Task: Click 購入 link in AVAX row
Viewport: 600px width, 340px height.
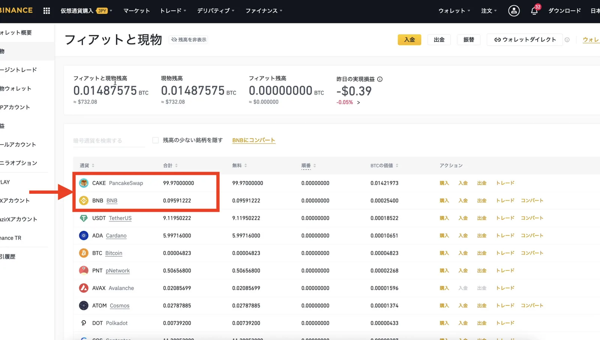Action: point(444,288)
